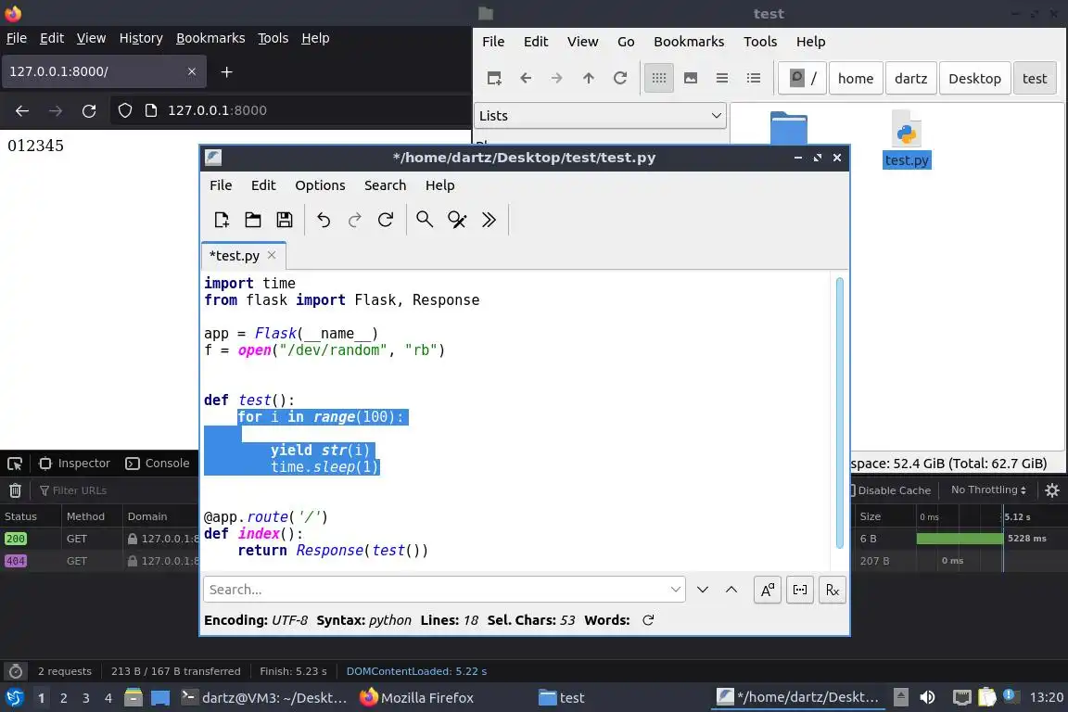Switch to the Inspector devtools tab
The height and width of the screenshot is (712, 1068).
point(74,464)
